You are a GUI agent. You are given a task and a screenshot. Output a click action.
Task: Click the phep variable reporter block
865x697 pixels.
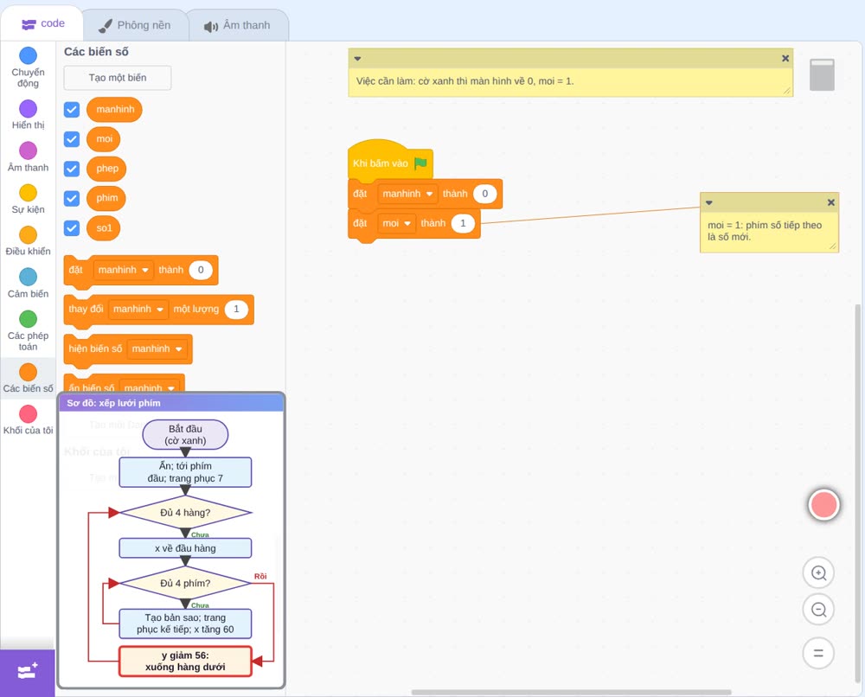click(x=106, y=169)
